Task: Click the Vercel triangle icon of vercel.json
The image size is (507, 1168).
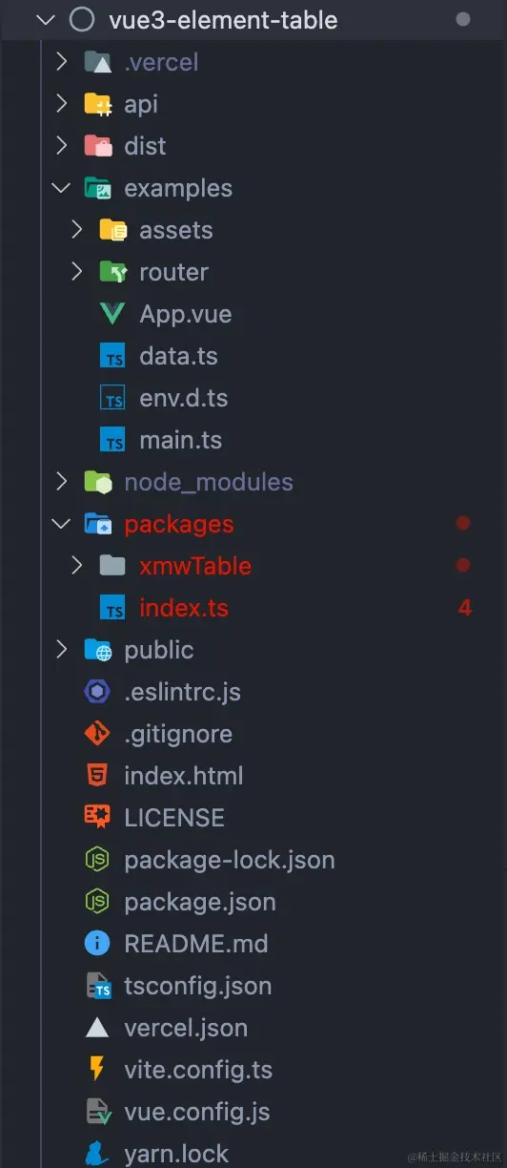Action: click(97, 1028)
